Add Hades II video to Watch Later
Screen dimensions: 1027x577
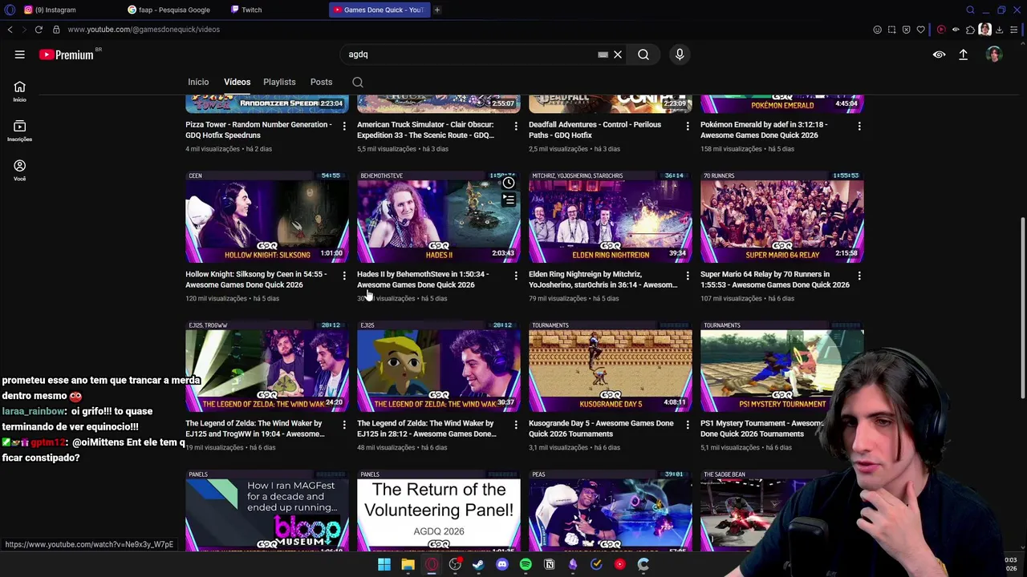509,184
